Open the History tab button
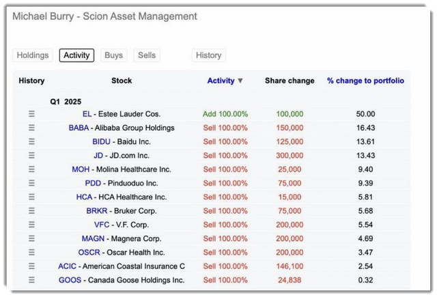Screen dimensions: 437x297 pos(208,55)
